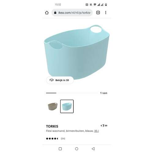Open Chrome's three-dot overflow menu
This screenshot has width=153, height=153.
[106, 13]
